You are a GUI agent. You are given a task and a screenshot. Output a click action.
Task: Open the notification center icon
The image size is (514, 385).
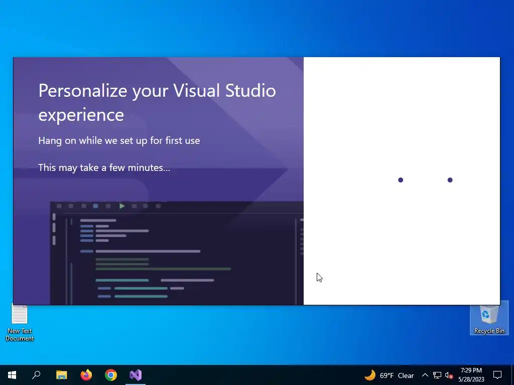click(x=497, y=375)
